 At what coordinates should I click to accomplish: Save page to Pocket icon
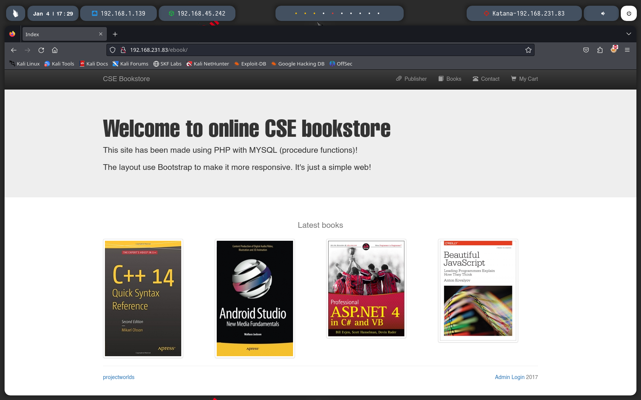click(586, 50)
